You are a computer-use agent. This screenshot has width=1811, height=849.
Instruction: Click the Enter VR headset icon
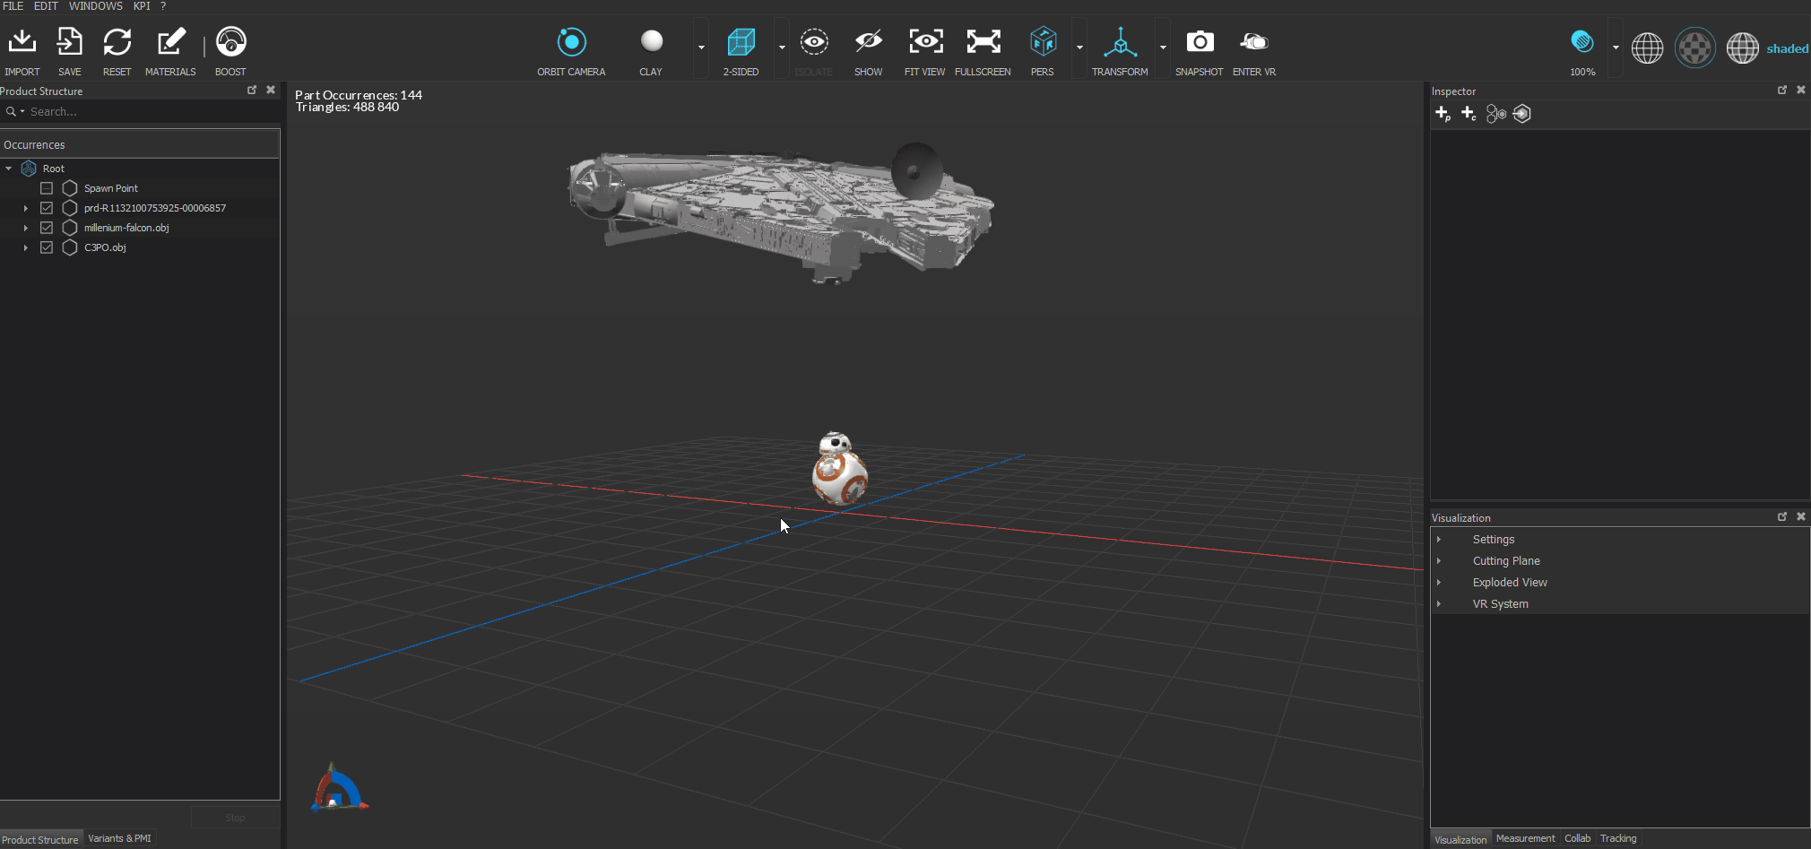pos(1254,41)
